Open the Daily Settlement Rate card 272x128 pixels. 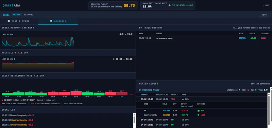point(168,5)
